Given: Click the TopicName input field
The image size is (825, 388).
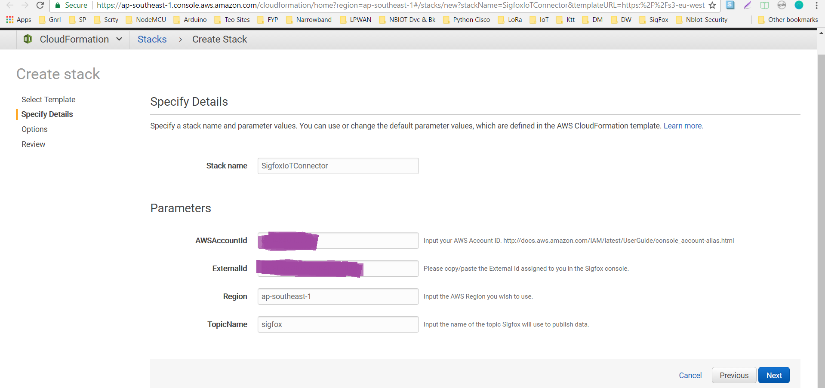Looking at the screenshot, I should click(338, 324).
